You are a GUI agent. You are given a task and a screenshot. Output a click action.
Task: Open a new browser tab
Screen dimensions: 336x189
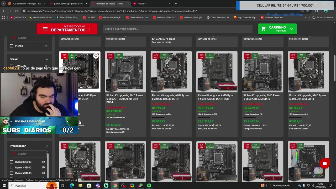tap(176, 4)
